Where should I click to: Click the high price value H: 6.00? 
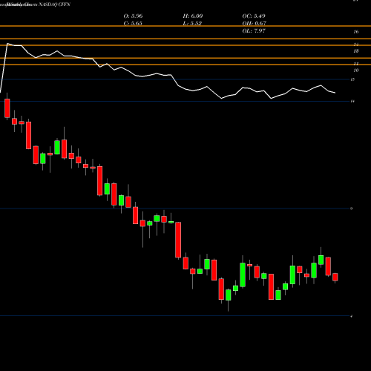(x=193, y=16)
